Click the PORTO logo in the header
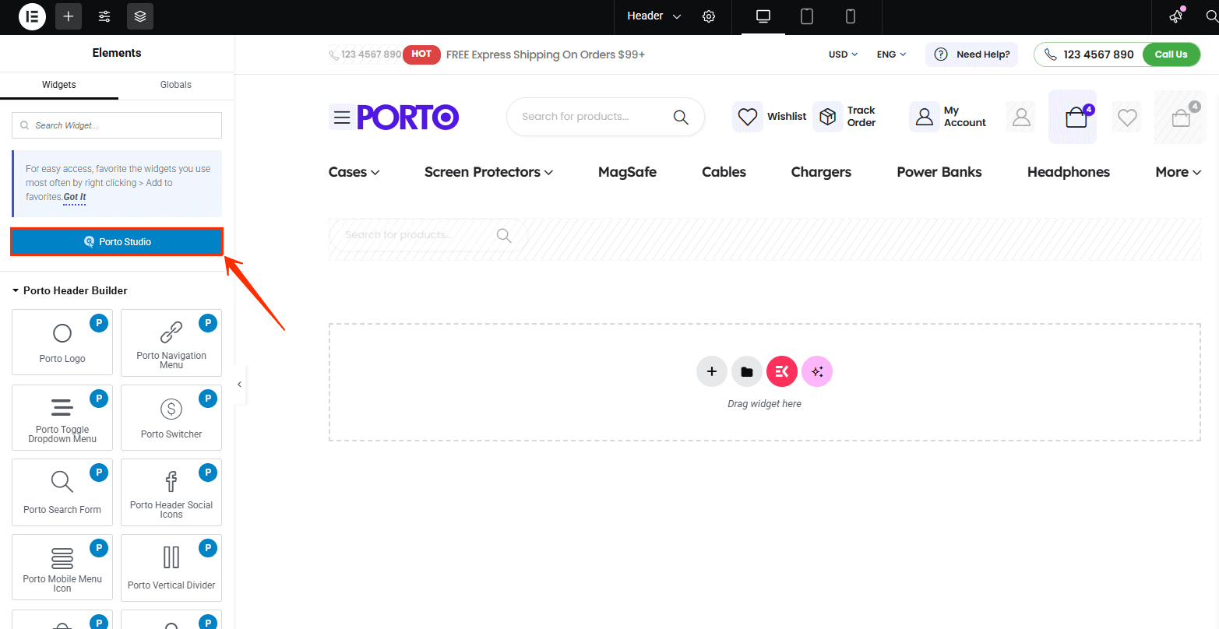 (408, 117)
